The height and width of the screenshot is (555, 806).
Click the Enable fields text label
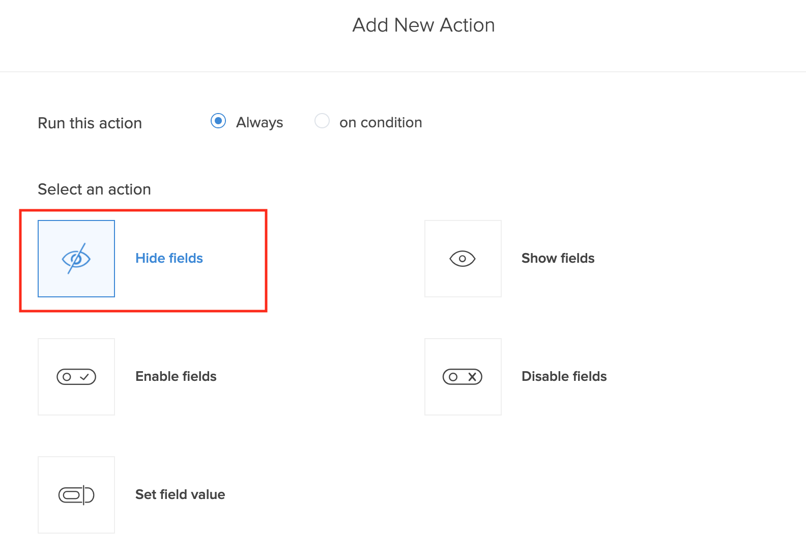coord(176,376)
